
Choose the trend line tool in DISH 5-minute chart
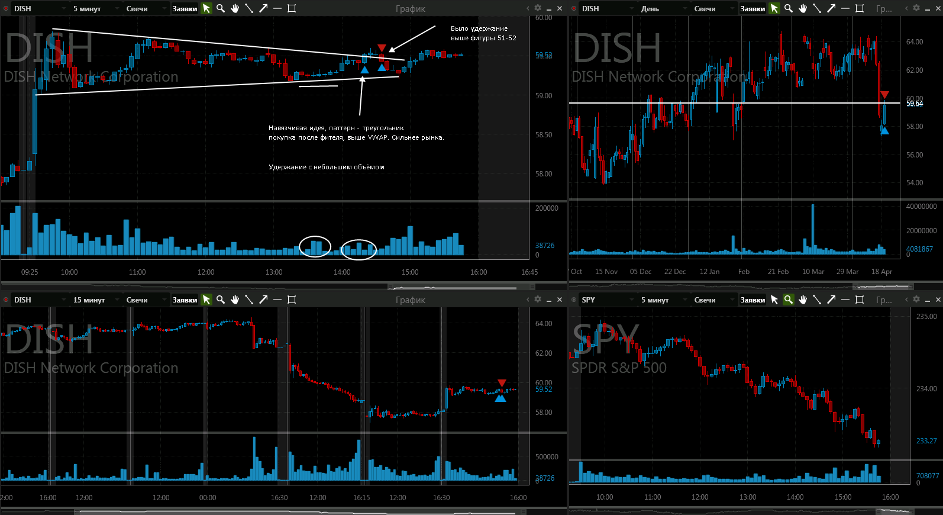click(x=249, y=8)
